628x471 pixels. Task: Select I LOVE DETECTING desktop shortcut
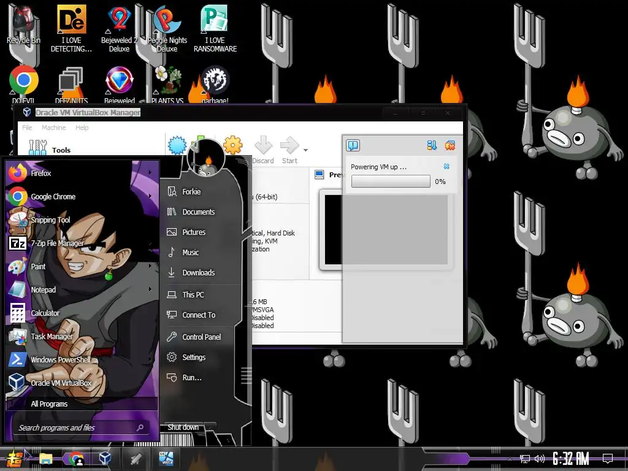71,29
